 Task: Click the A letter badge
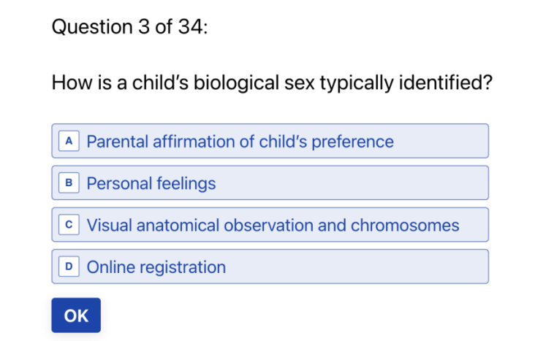pos(69,142)
